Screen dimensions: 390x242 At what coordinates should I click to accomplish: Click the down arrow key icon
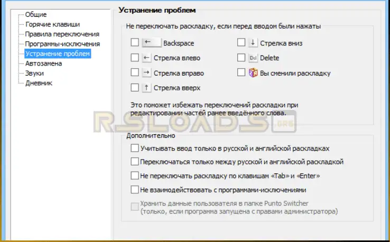[253, 43]
